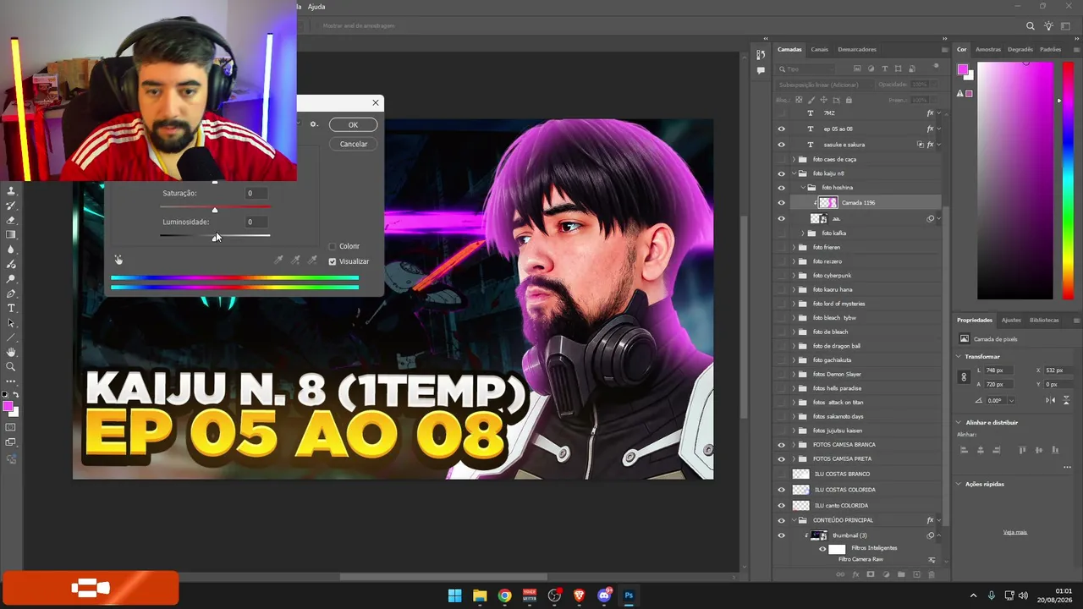Open the Comments panel icon
1083x609 pixels.
click(761, 71)
